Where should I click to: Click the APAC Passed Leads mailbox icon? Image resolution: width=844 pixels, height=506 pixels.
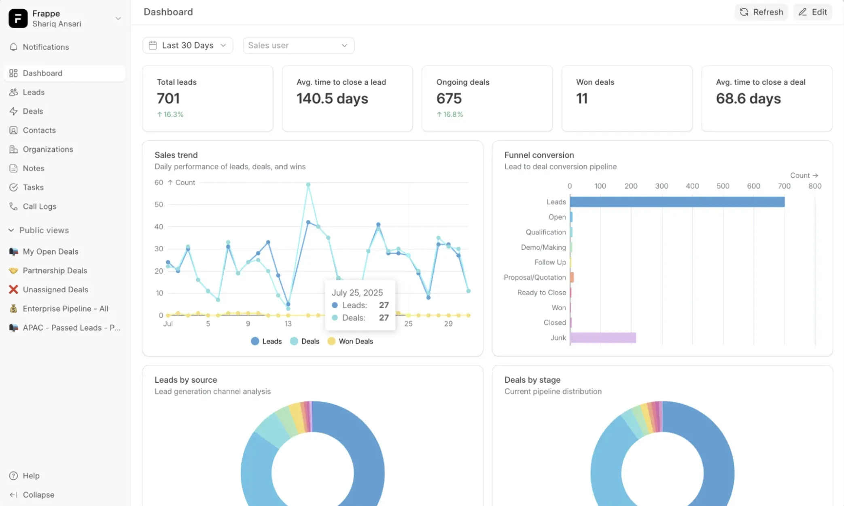point(13,327)
